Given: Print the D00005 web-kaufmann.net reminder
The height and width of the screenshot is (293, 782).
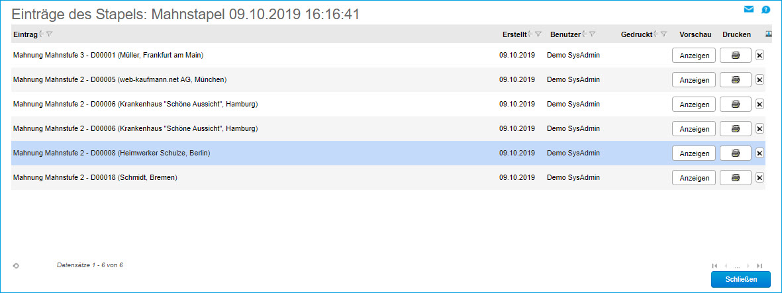Looking at the screenshot, I should 736,80.
